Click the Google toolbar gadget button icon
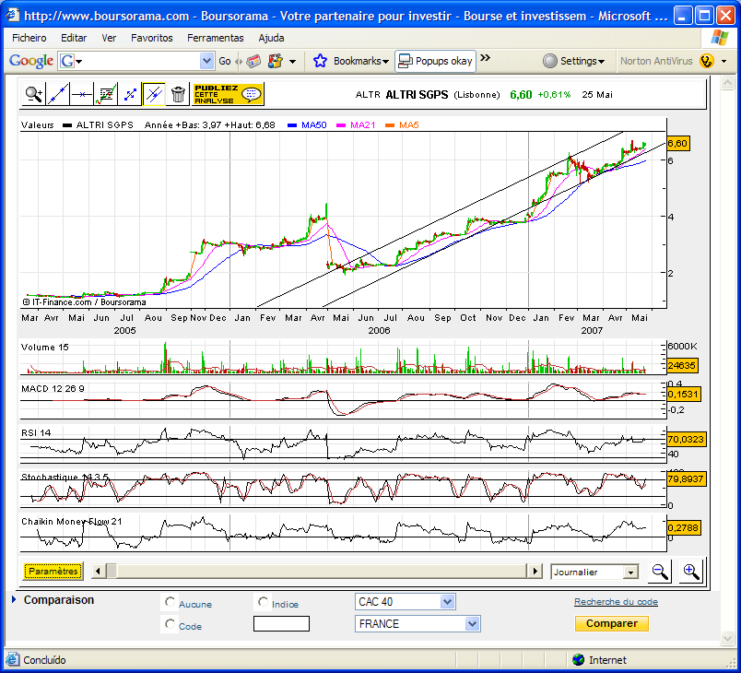The width and height of the screenshot is (741, 673). (x=276, y=61)
